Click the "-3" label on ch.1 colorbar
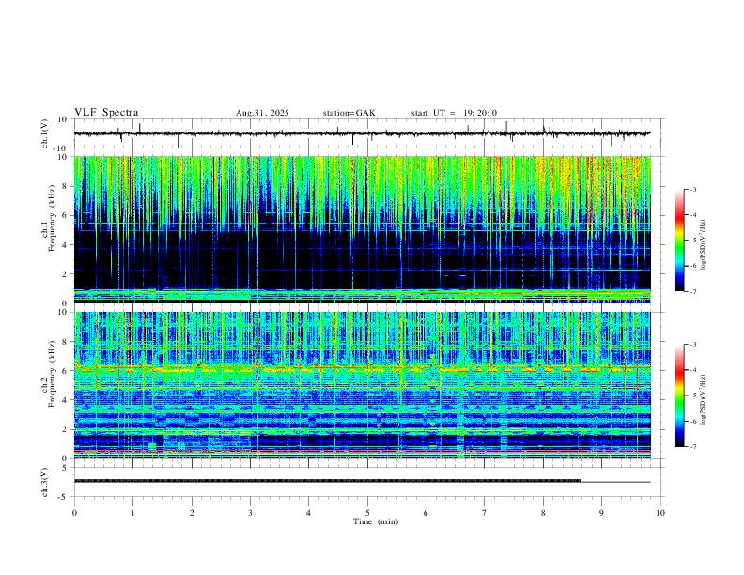 (692, 189)
